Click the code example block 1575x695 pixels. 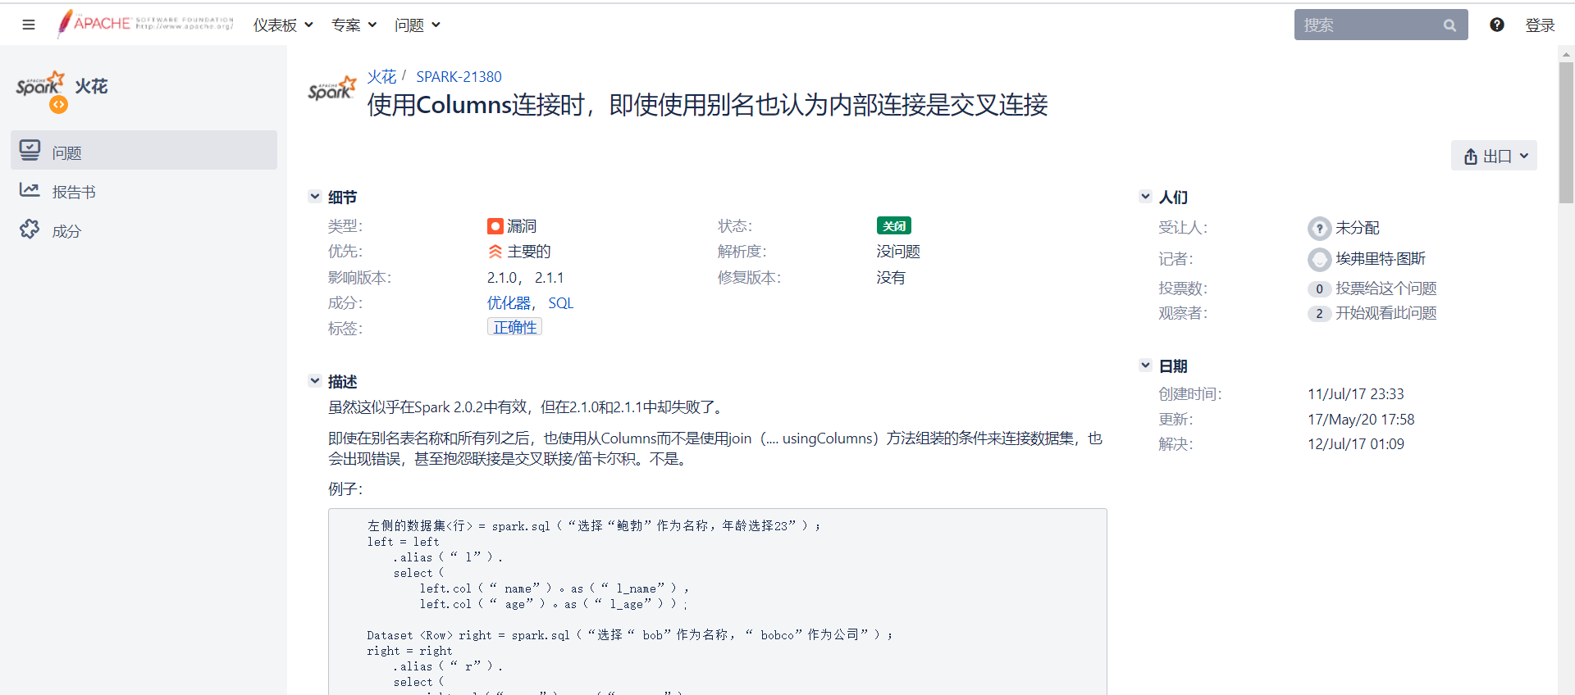click(x=718, y=602)
